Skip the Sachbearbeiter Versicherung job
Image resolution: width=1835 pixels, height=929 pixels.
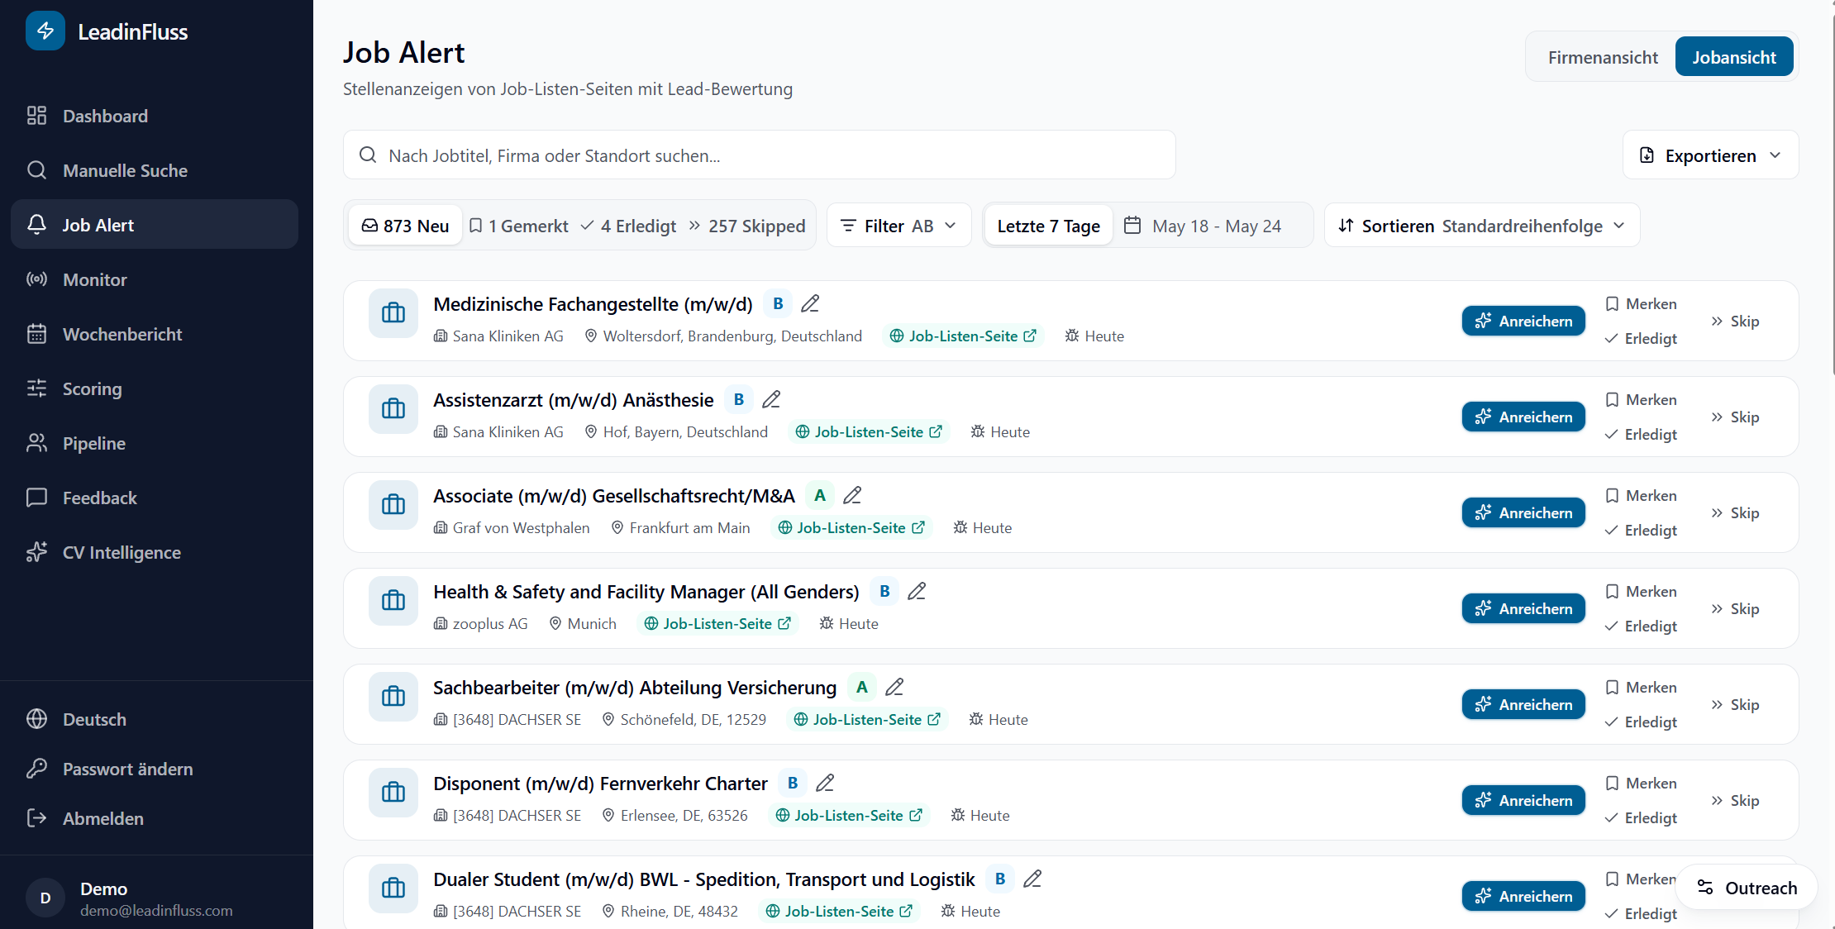coord(1735,704)
